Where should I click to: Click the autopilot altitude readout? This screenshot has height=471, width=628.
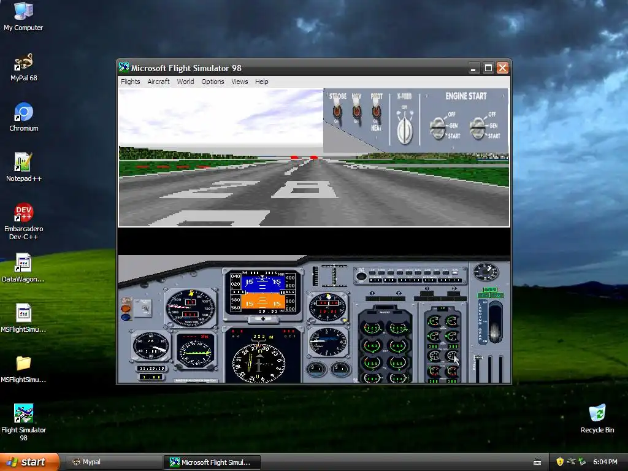pos(410,280)
